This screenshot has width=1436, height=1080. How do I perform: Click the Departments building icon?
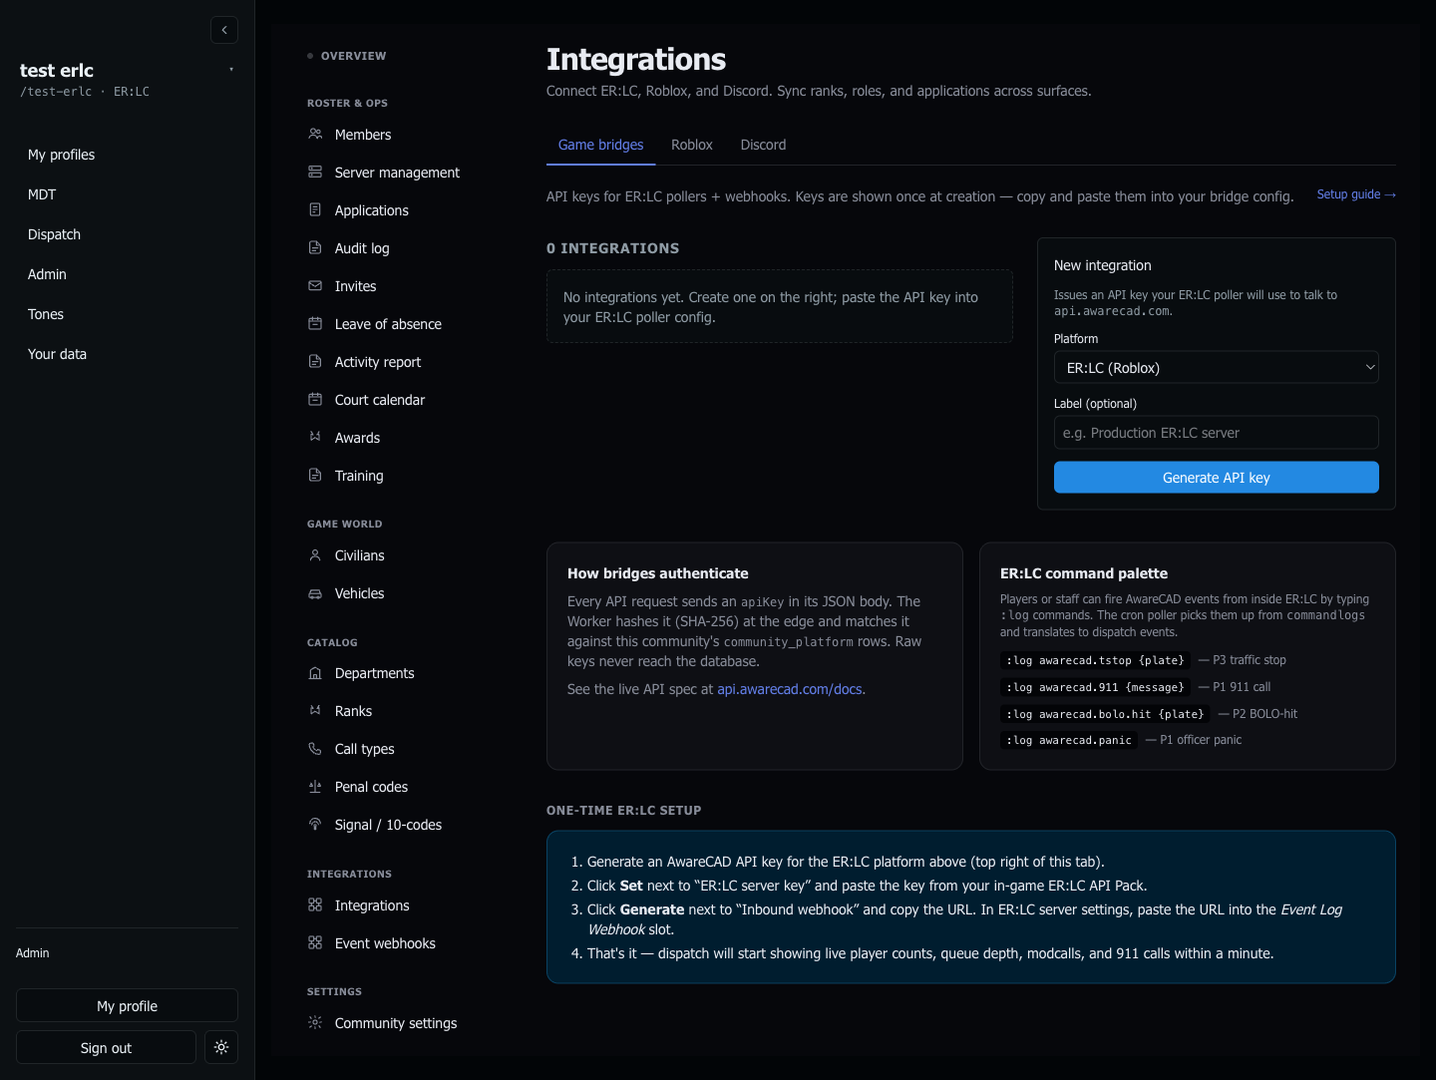[x=315, y=673]
